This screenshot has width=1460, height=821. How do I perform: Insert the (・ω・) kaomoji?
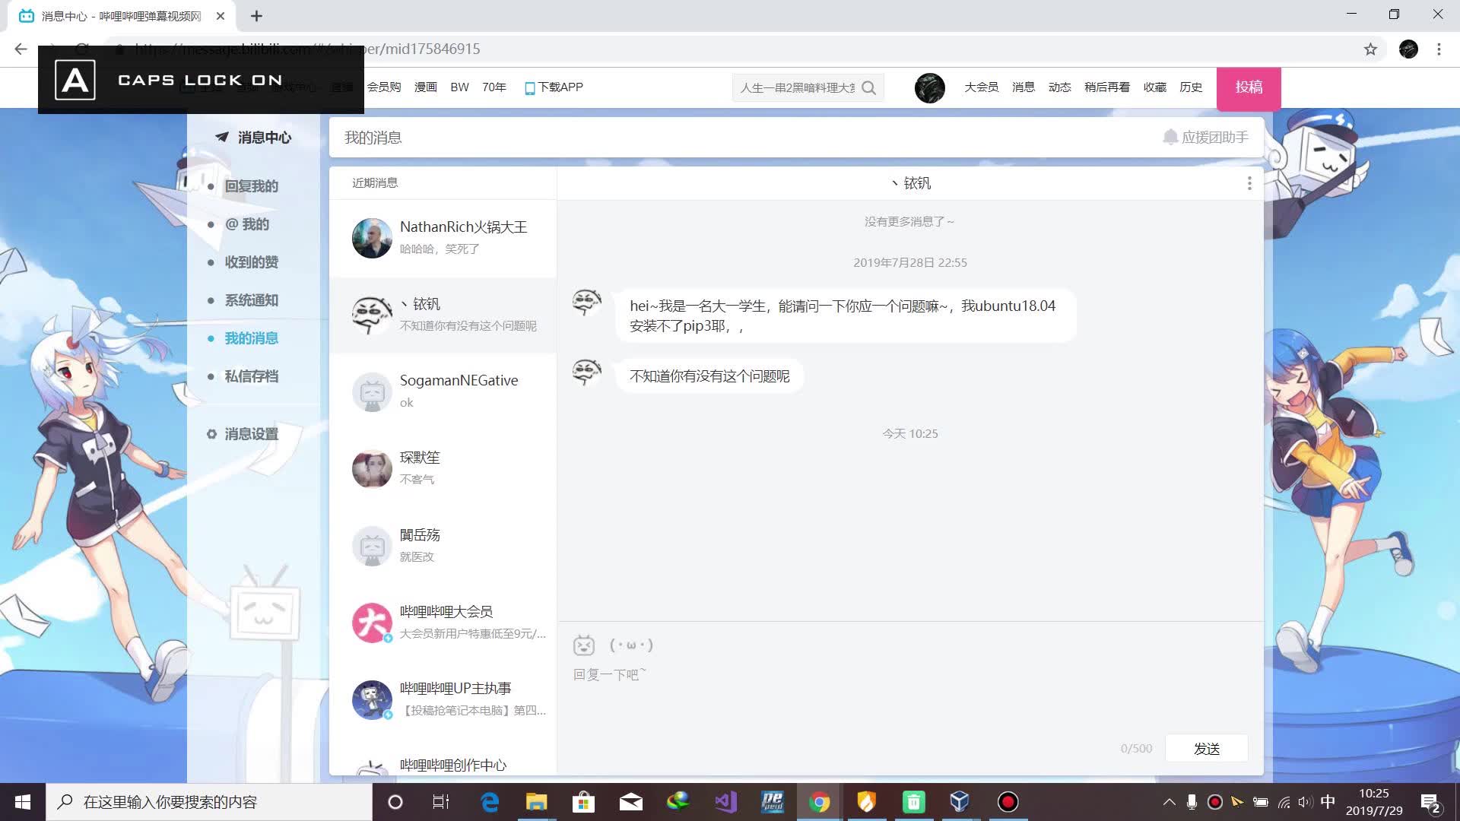pos(631,644)
